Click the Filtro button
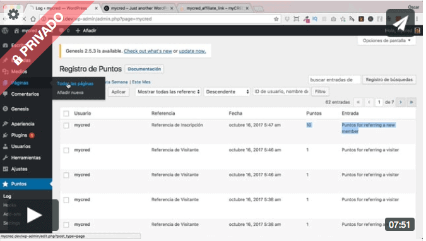The image size is (426, 241). (x=320, y=91)
